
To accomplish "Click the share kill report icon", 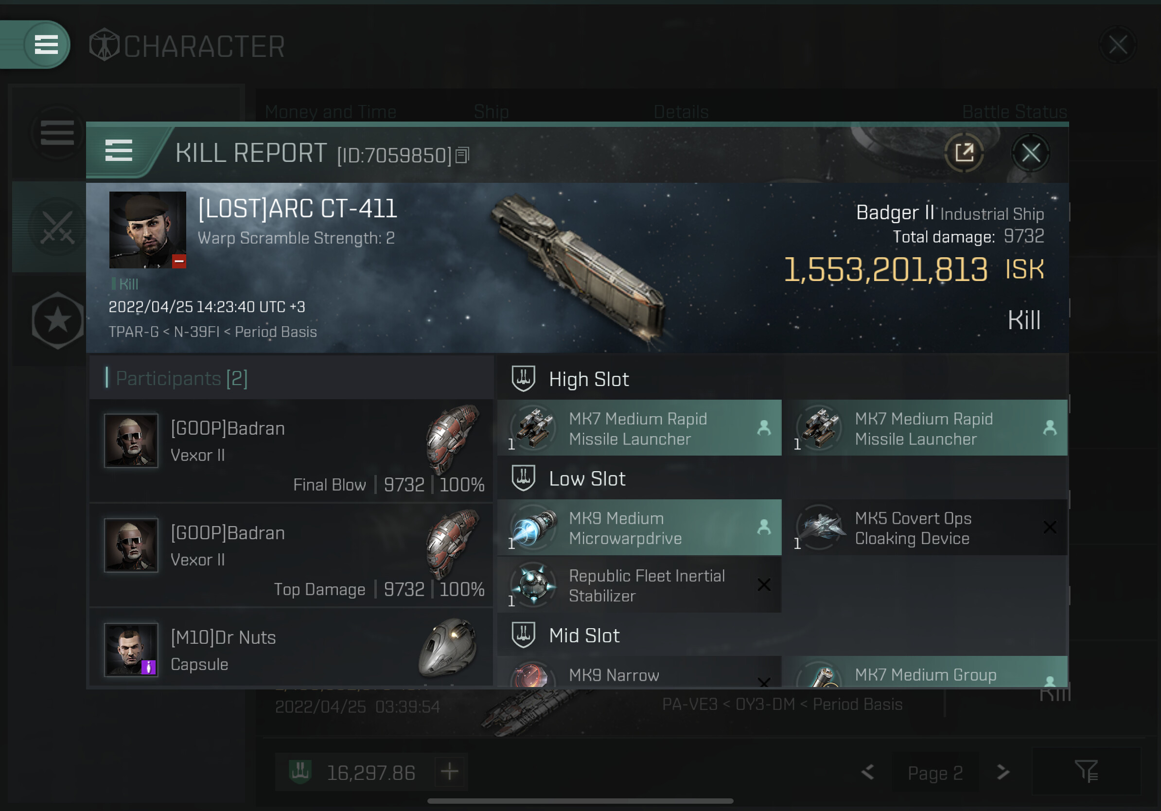I will 964,152.
